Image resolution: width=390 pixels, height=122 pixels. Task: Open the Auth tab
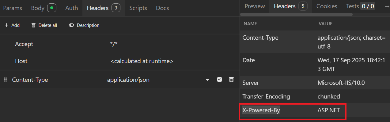click(x=71, y=8)
